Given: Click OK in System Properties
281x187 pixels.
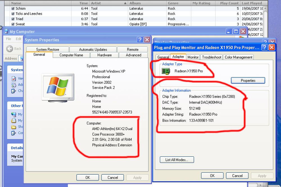Looking at the screenshot, I should 88,177.
